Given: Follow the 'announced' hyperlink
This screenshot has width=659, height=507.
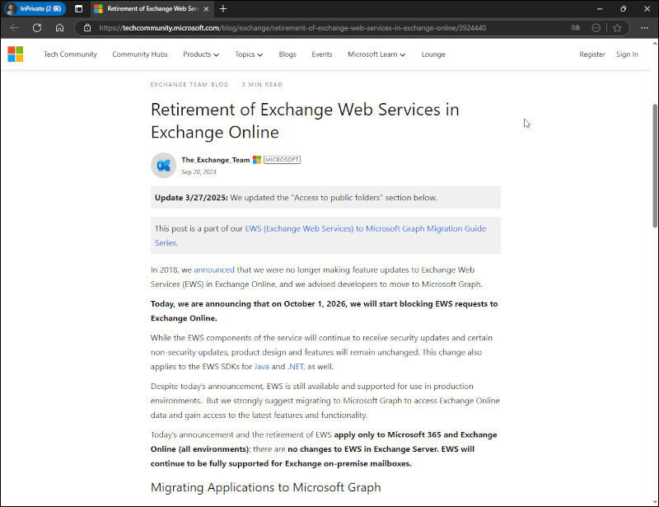Looking at the screenshot, I should [x=214, y=270].
